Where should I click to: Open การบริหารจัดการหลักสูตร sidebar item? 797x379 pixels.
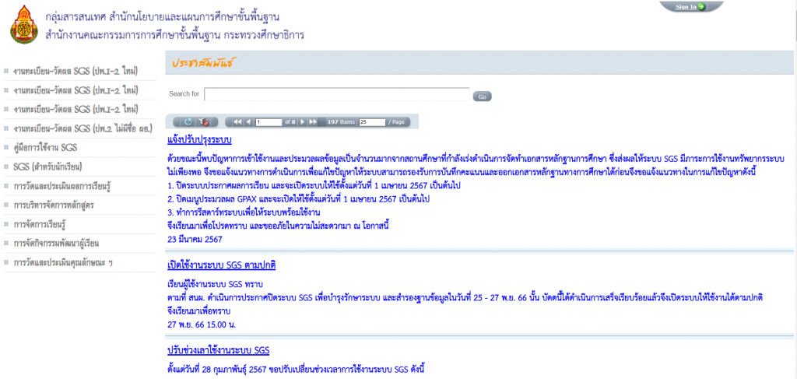[x=58, y=205]
